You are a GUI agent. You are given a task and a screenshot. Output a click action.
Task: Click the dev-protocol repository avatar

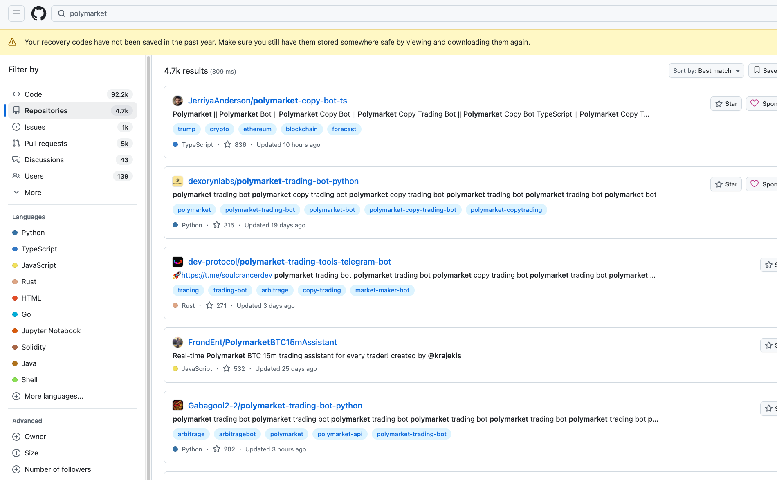(x=177, y=262)
